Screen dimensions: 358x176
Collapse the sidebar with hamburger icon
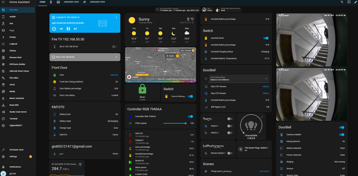pyautogui.click(x=3, y=2)
